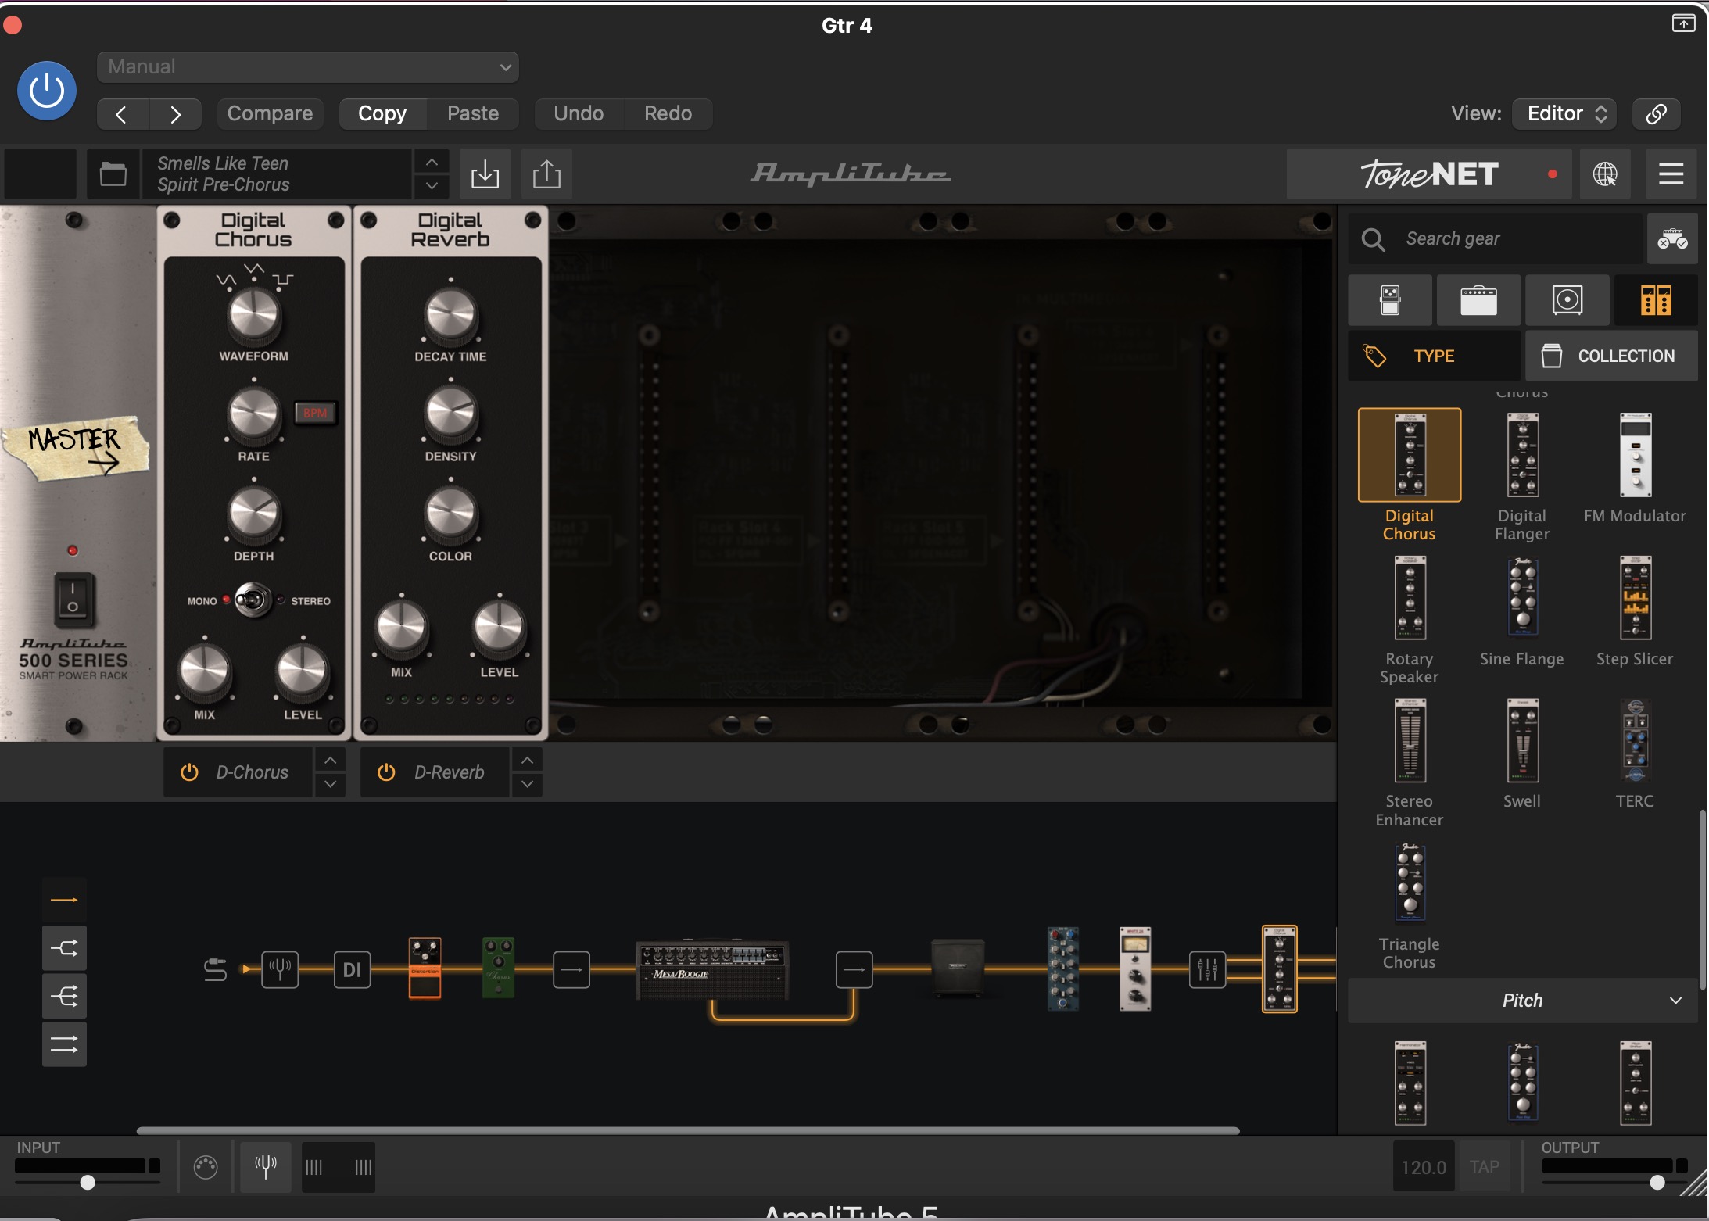1709x1221 pixels.
Task: Go to next setting with right arrow
Action: pyautogui.click(x=176, y=114)
